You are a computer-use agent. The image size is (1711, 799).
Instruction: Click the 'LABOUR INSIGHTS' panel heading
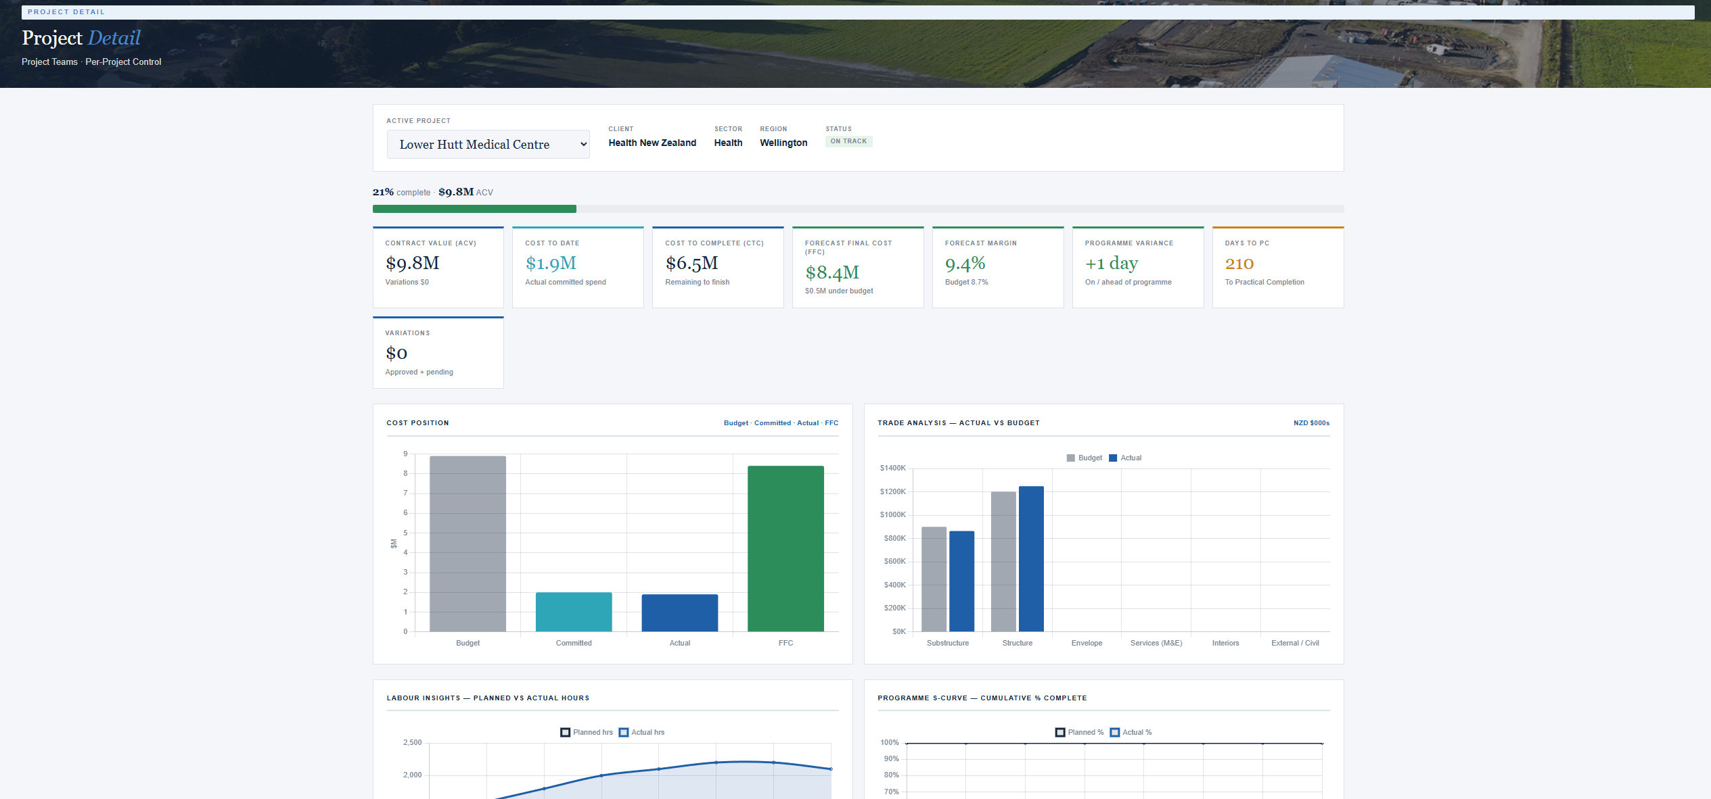[488, 698]
